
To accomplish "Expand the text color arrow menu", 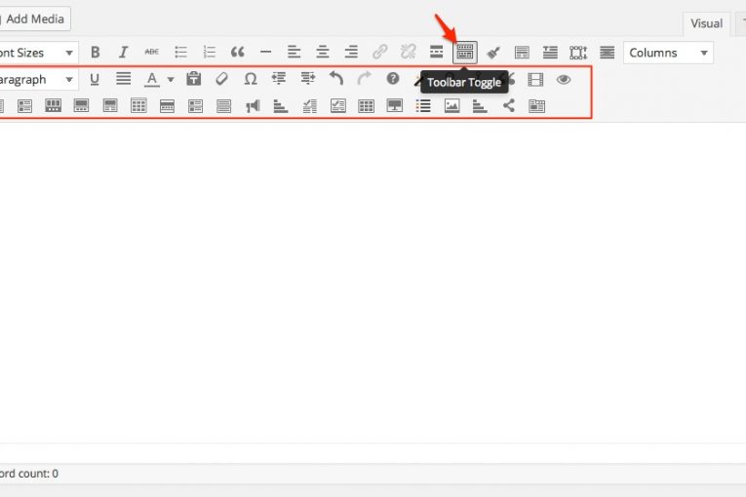I will pos(171,80).
